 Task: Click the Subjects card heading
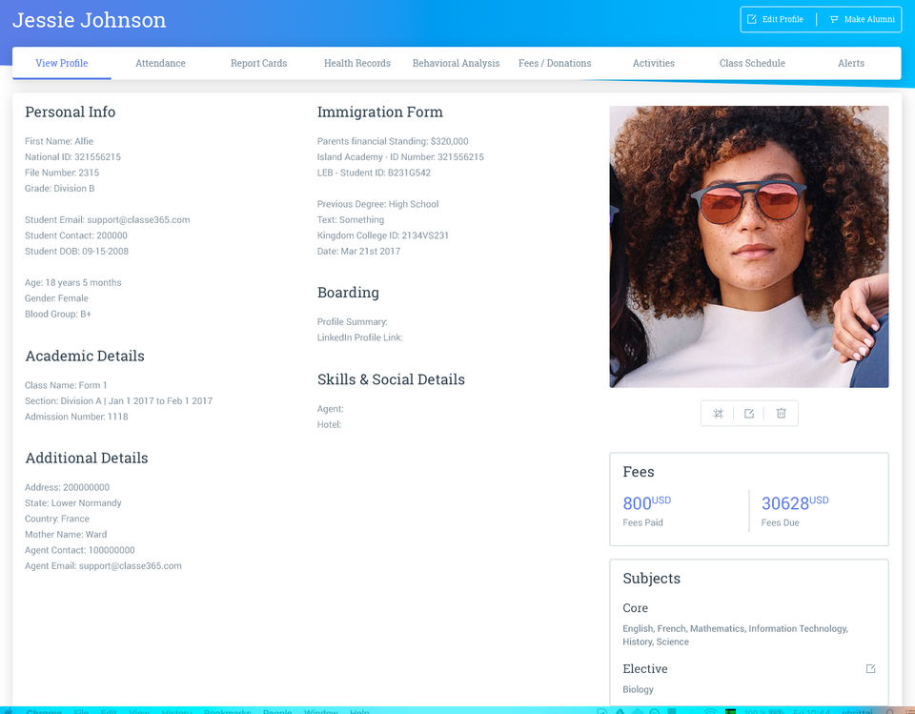coord(651,579)
